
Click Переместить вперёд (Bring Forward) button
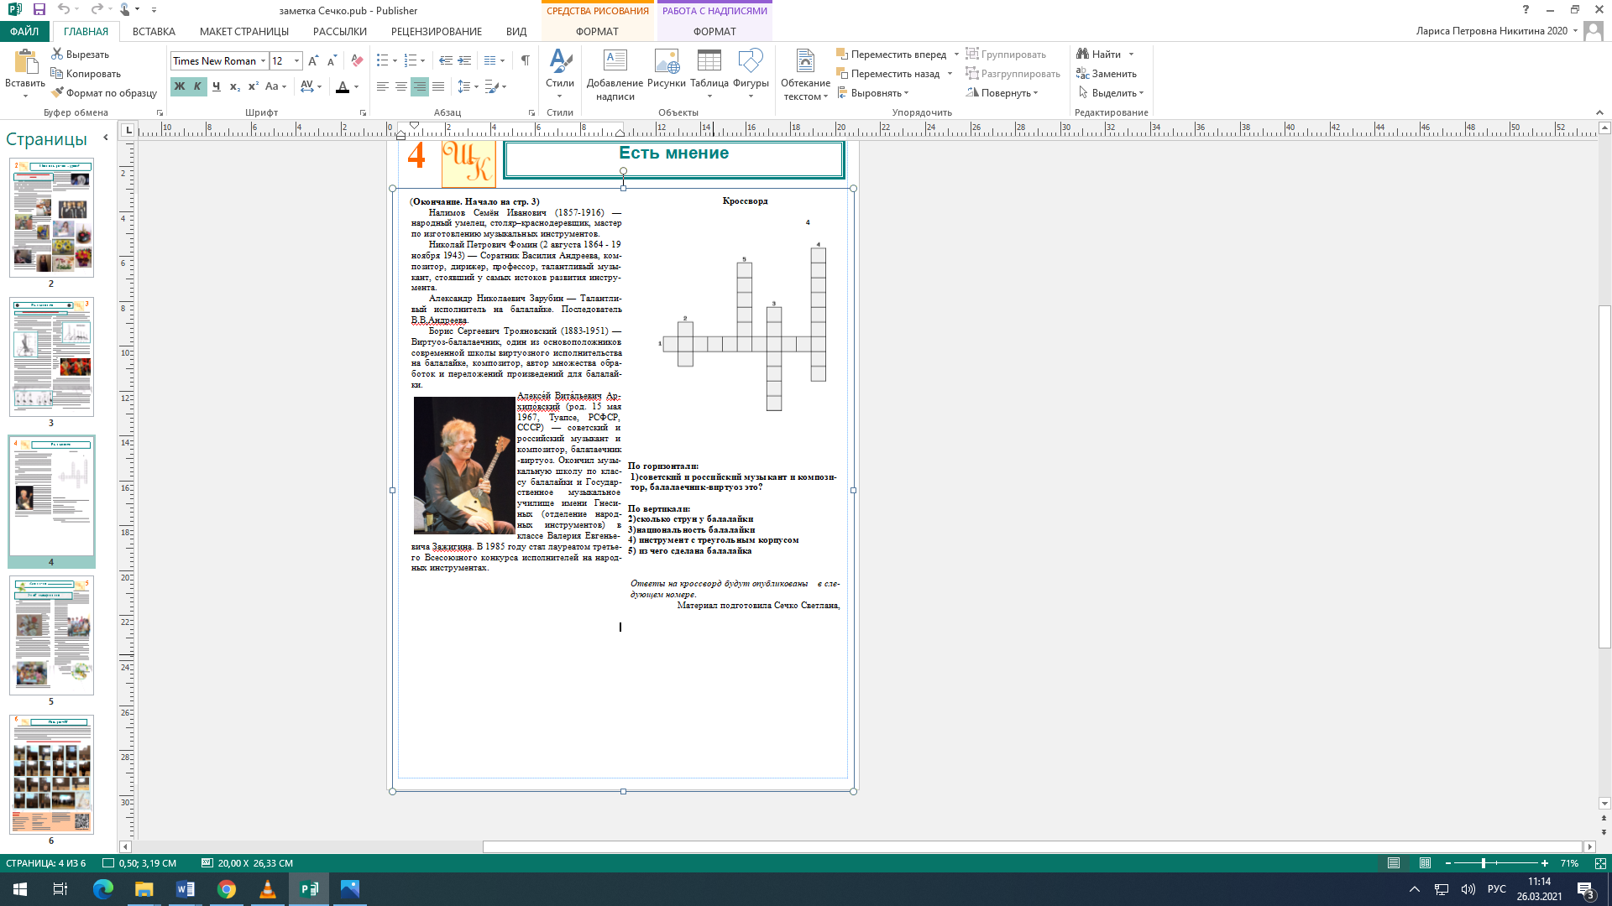pyautogui.click(x=892, y=55)
